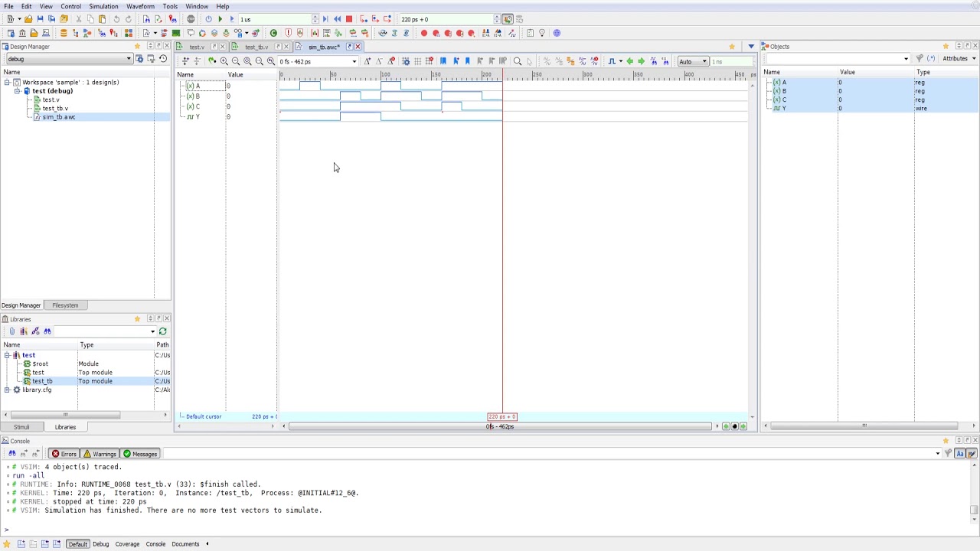980x551 pixels.
Task: Open the Libraries filter dropdown arrow
Action: pos(152,331)
